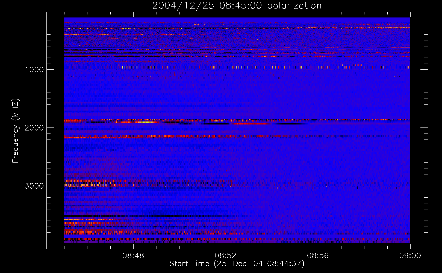
Task: Click the bright yellow emission streak just above 2000 MHz
Action: [146, 122]
